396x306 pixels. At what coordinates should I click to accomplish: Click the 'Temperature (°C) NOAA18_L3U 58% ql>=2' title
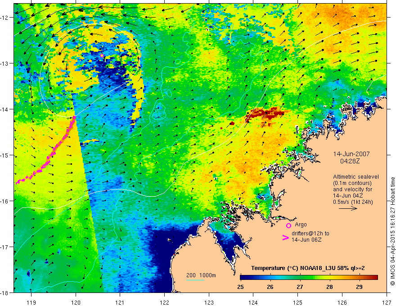308,268
